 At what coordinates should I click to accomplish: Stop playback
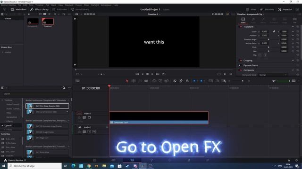pyautogui.click(x=147, y=74)
